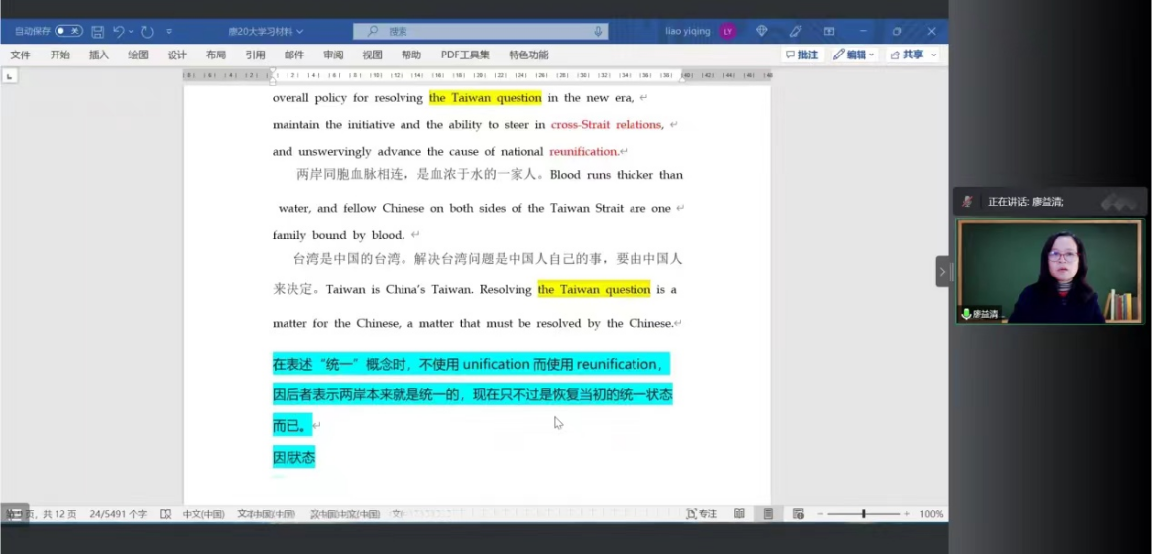Click the 批注 comments button

(x=801, y=55)
